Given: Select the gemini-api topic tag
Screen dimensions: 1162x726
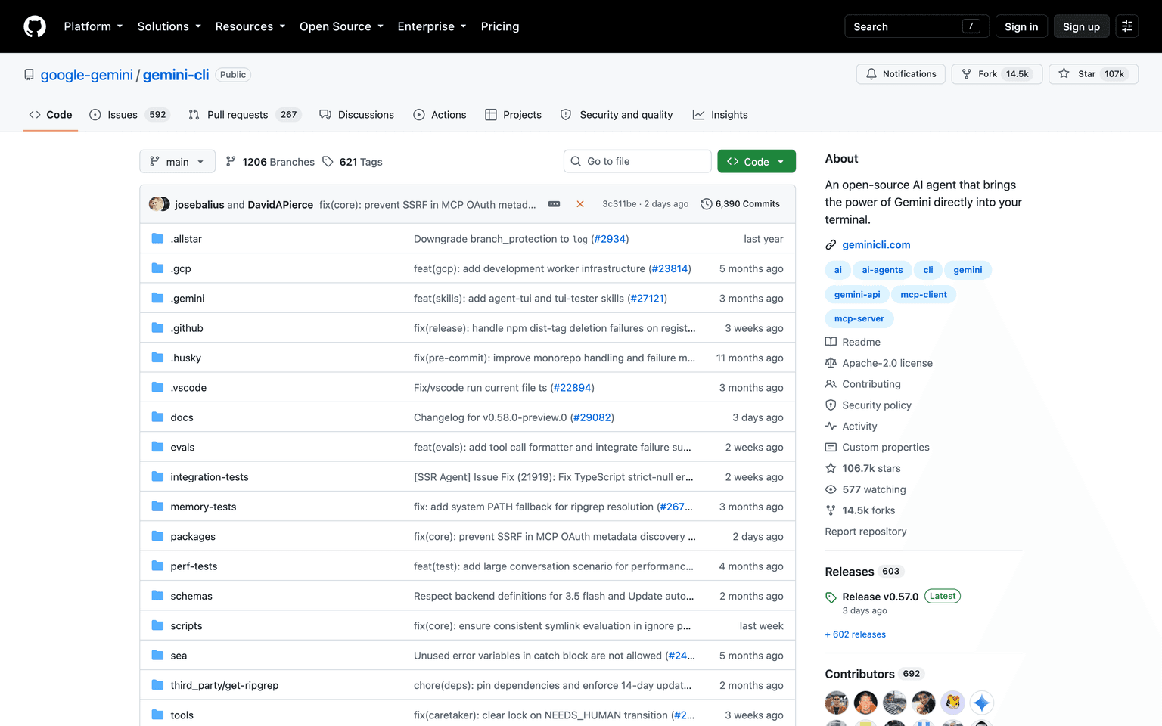Looking at the screenshot, I should pyautogui.click(x=857, y=295).
